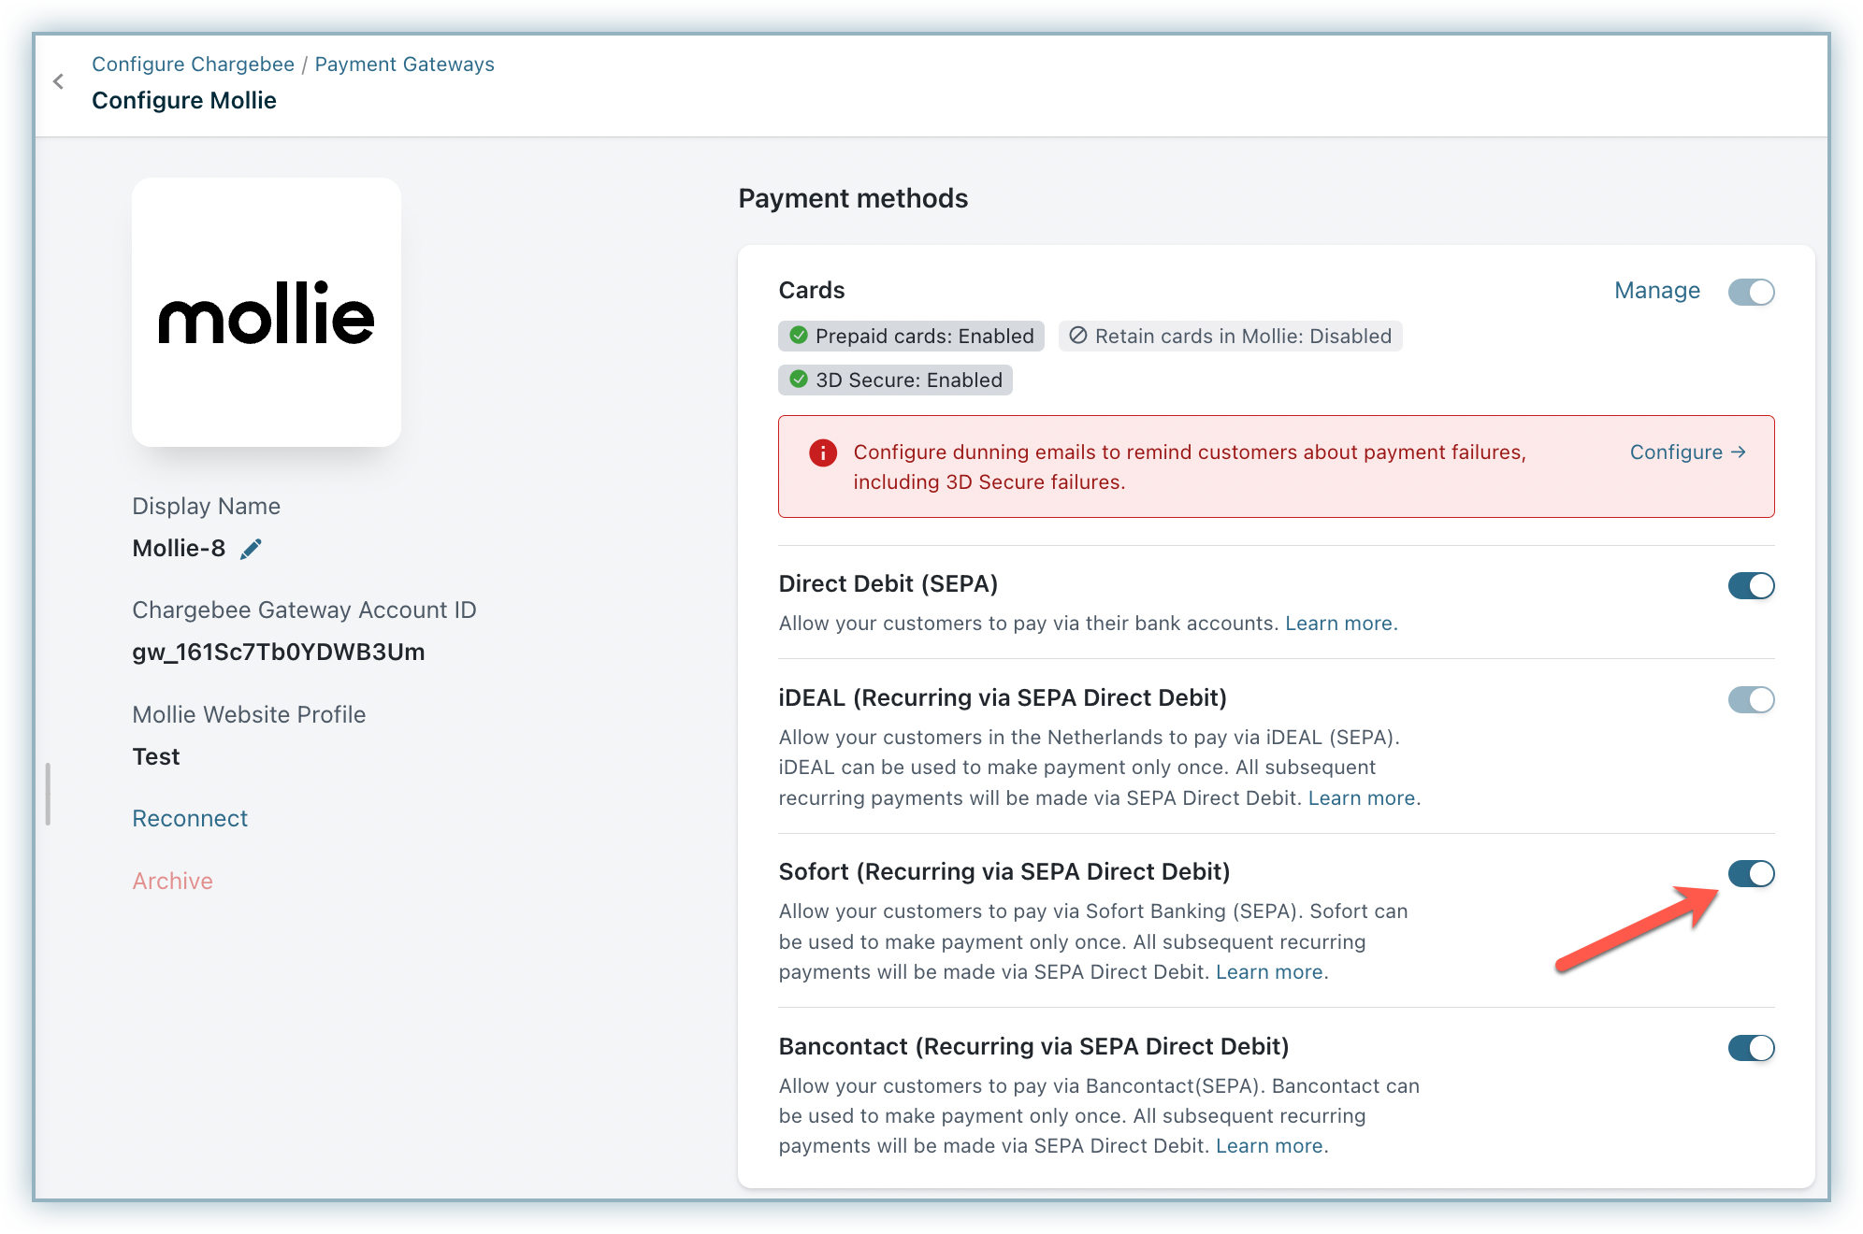
Task: Go to Payment Gateways breadcrumb
Action: 404,65
